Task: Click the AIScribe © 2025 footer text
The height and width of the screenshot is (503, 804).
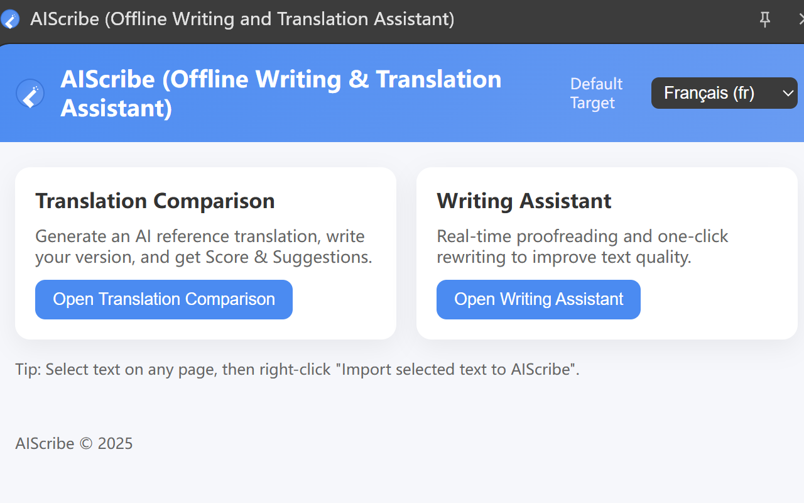Action: click(x=73, y=443)
